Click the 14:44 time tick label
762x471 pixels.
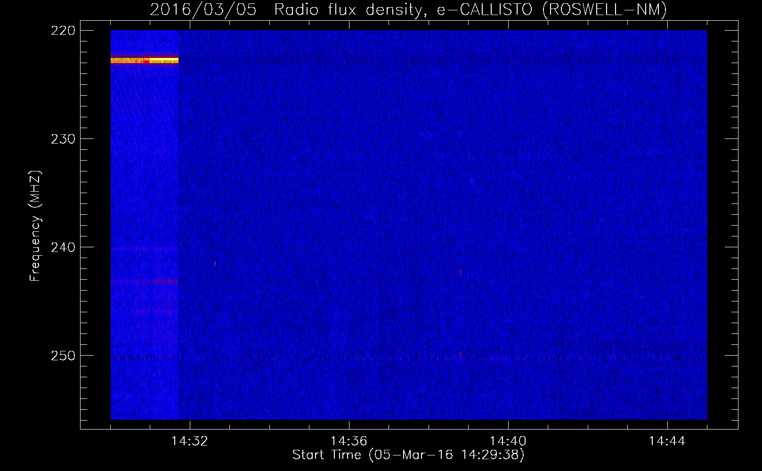[667, 441]
